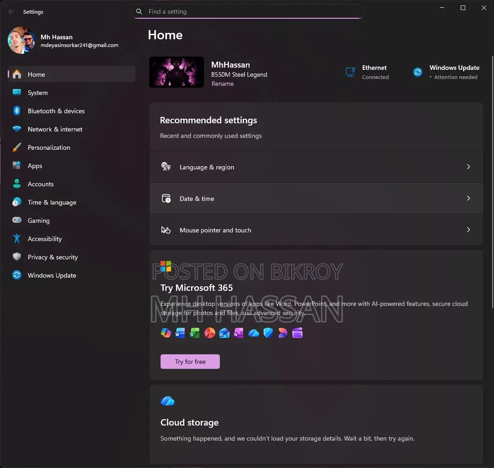Go to Accessibility label in the sidebar

coord(45,239)
